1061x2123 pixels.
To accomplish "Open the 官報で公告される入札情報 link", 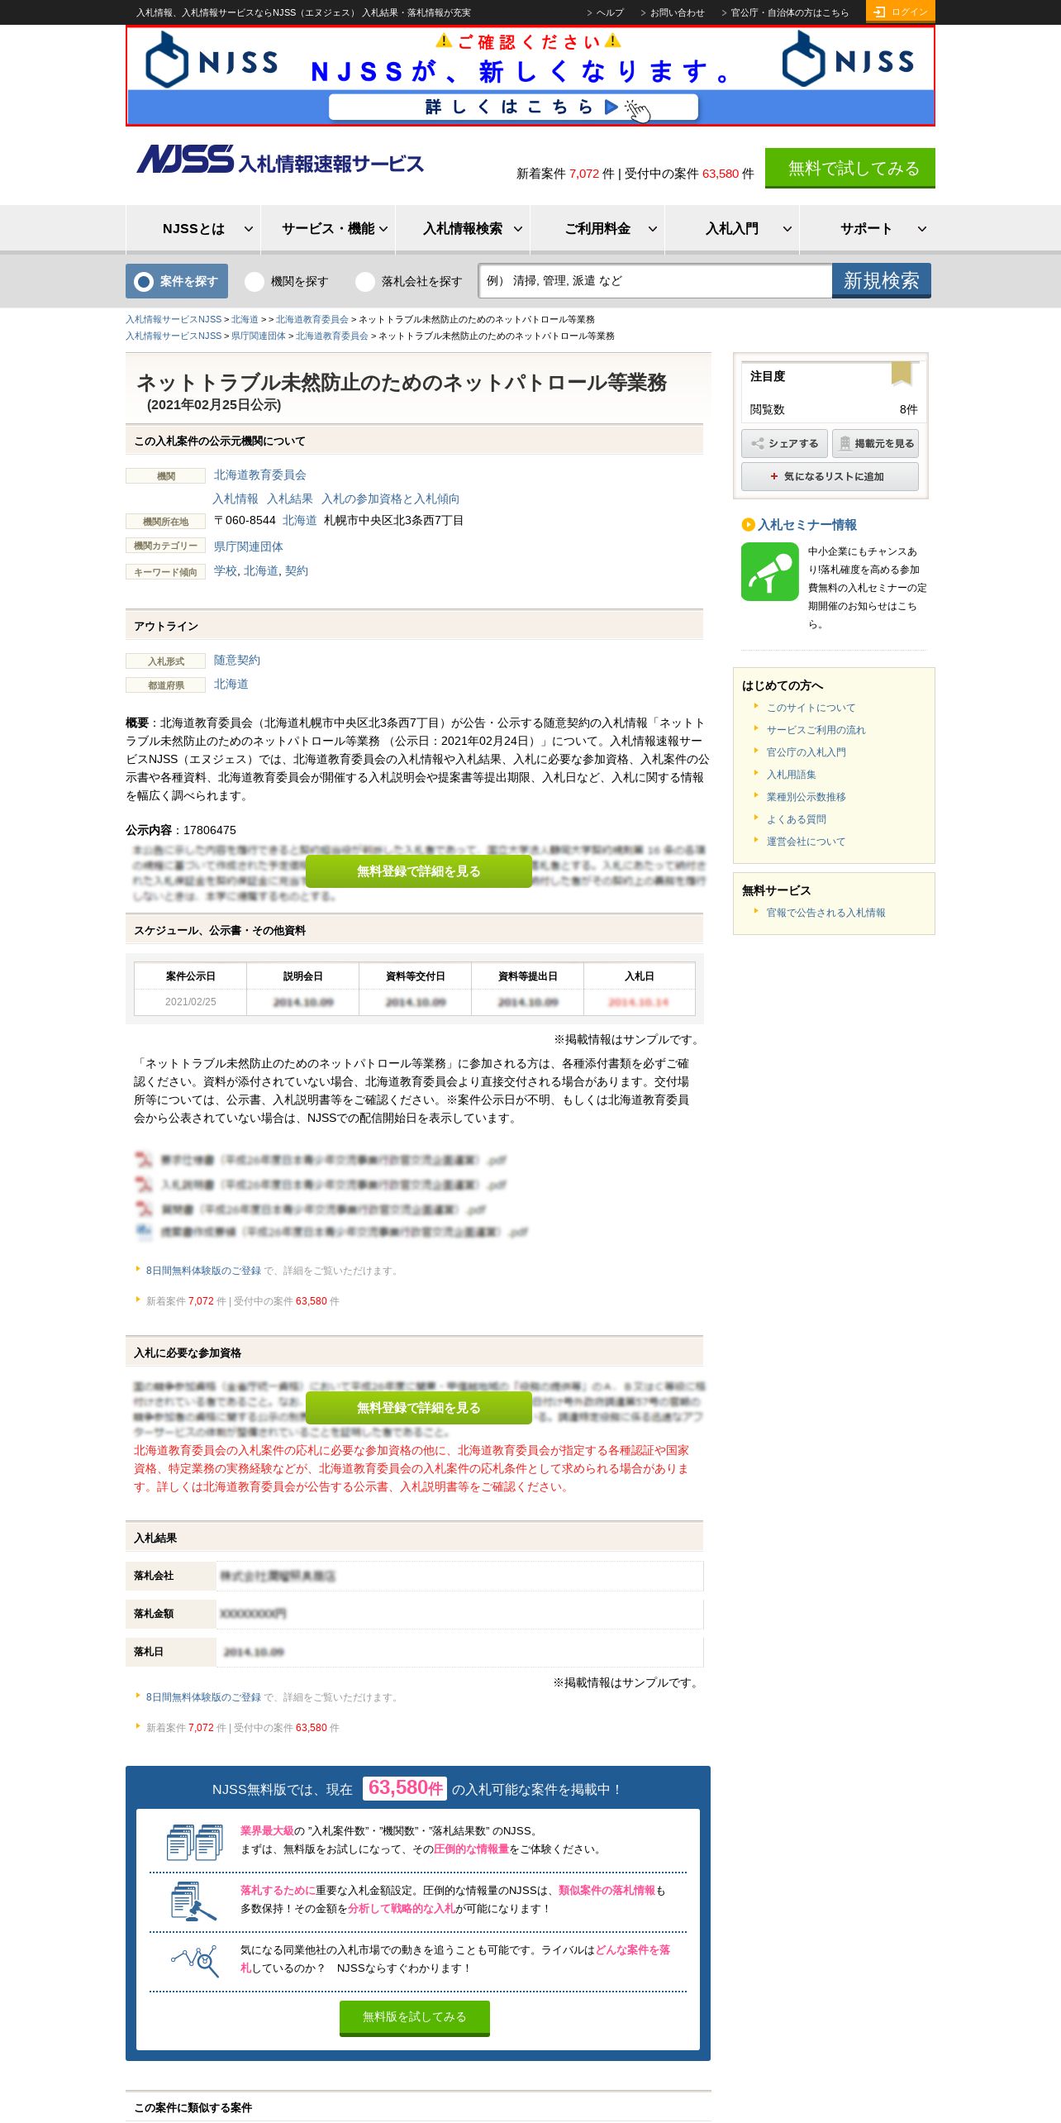I will click(825, 913).
